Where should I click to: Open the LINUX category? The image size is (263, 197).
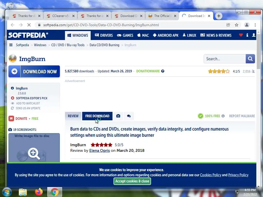tap(189, 35)
